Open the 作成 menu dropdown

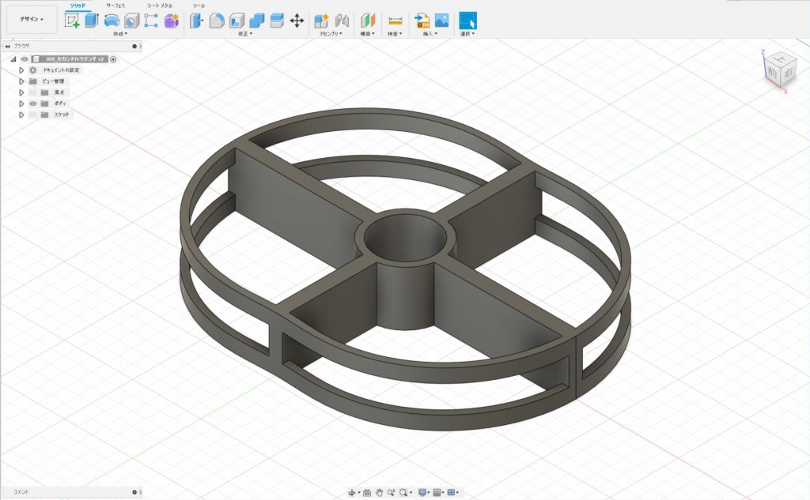[x=120, y=34]
